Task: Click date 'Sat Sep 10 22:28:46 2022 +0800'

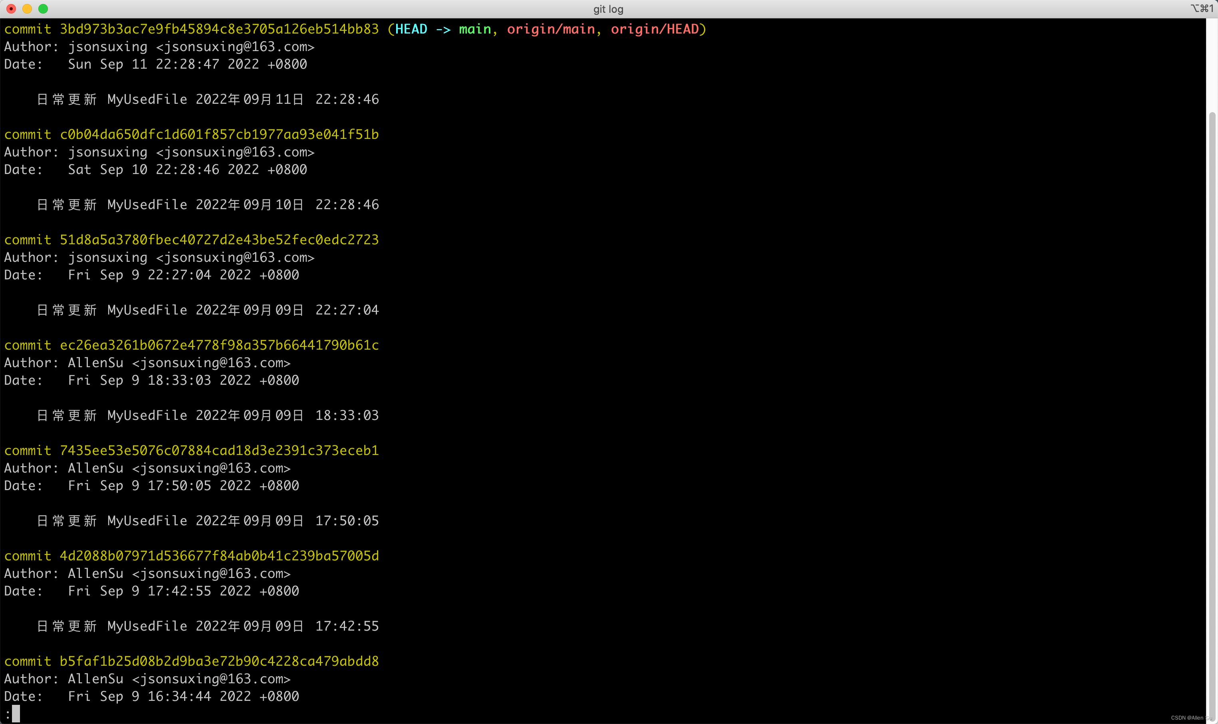Action: [x=187, y=170]
